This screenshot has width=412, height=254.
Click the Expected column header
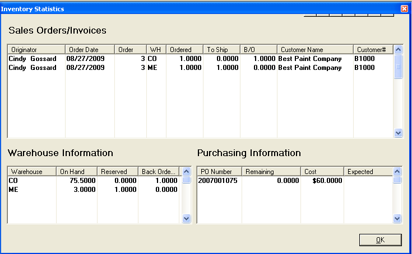point(367,172)
